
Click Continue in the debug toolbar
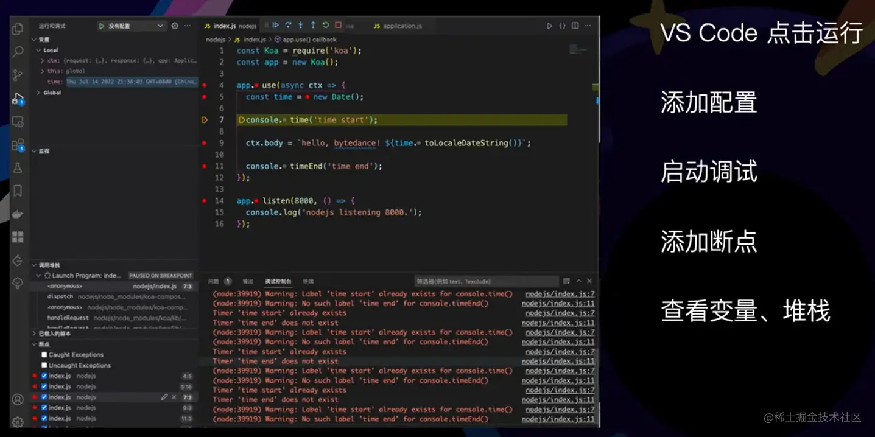275,26
